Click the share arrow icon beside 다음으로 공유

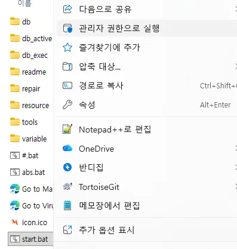pos(67,9)
